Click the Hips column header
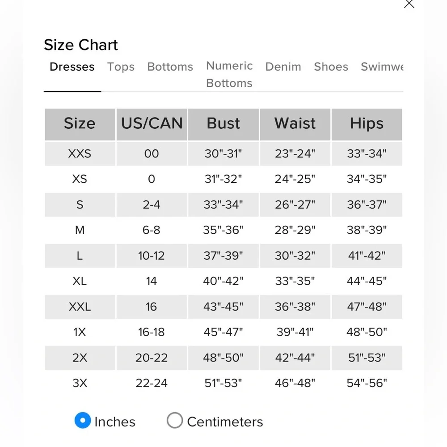 click(x=367, y=124)
